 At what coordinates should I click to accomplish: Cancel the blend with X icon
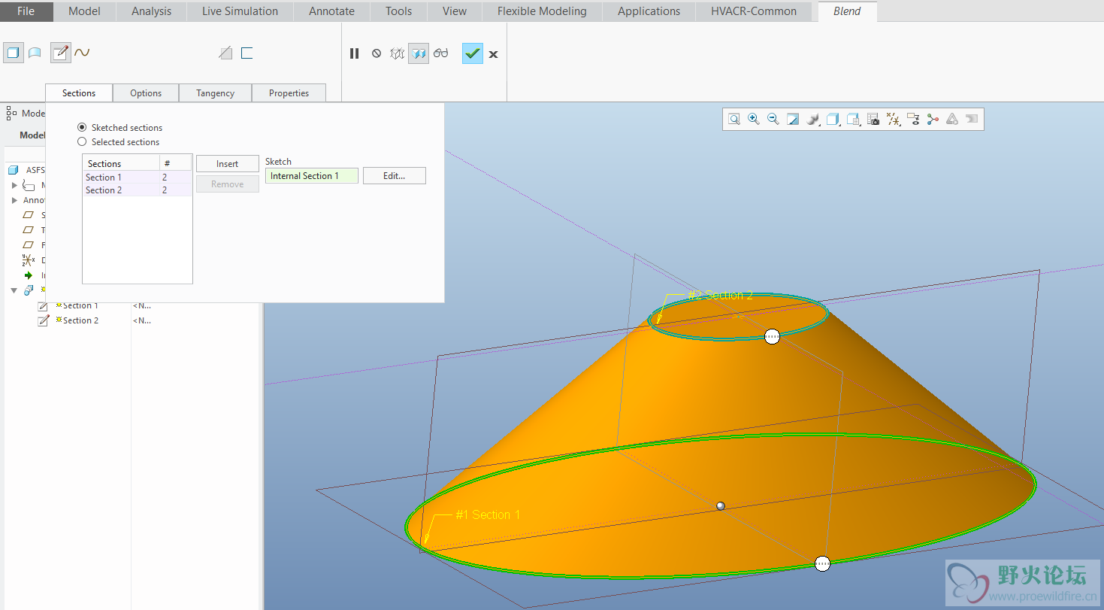(x=493, y=54)
